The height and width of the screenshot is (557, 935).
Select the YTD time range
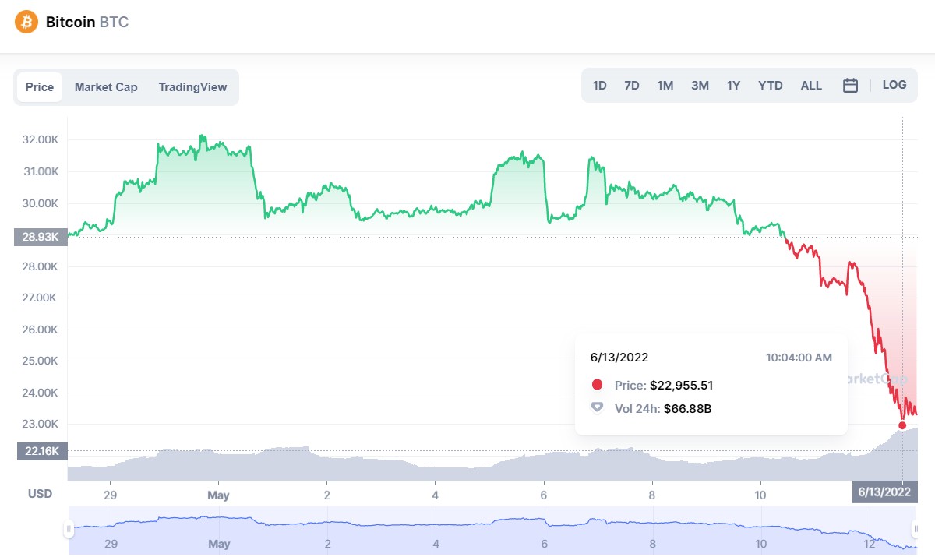(x=770, y=86)
